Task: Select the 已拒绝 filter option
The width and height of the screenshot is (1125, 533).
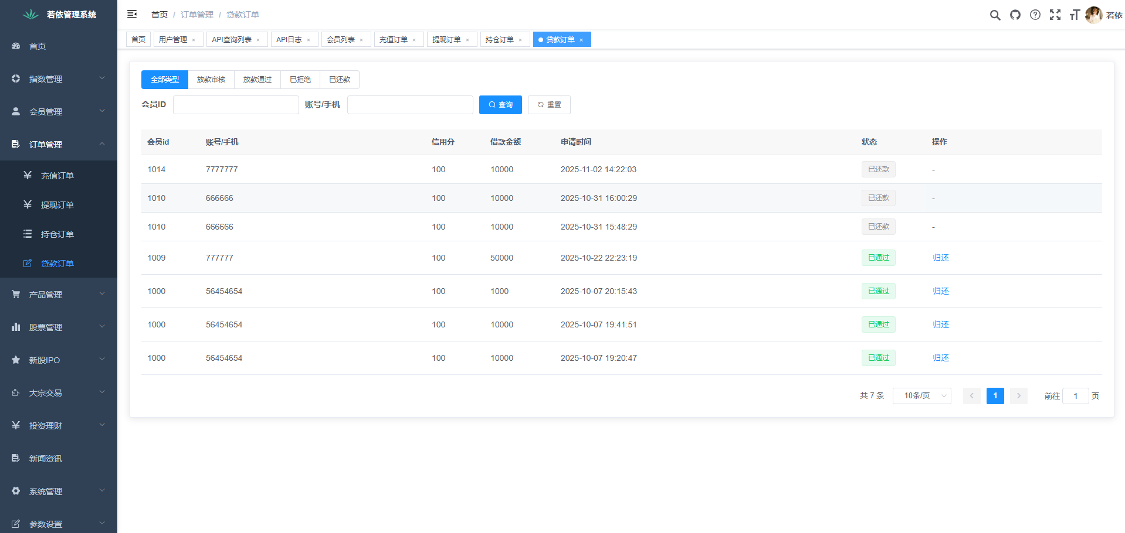Action: [300, 80]
